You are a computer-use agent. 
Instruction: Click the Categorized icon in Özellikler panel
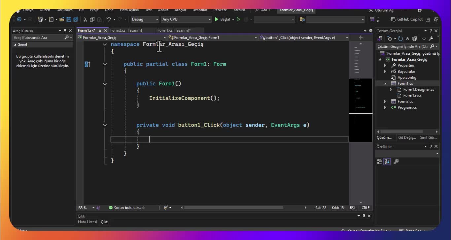pos(380,162)
